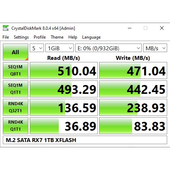Open the MB/s unit dropdown
Viewport: 170px width, 170px height.
coord(155,48)
